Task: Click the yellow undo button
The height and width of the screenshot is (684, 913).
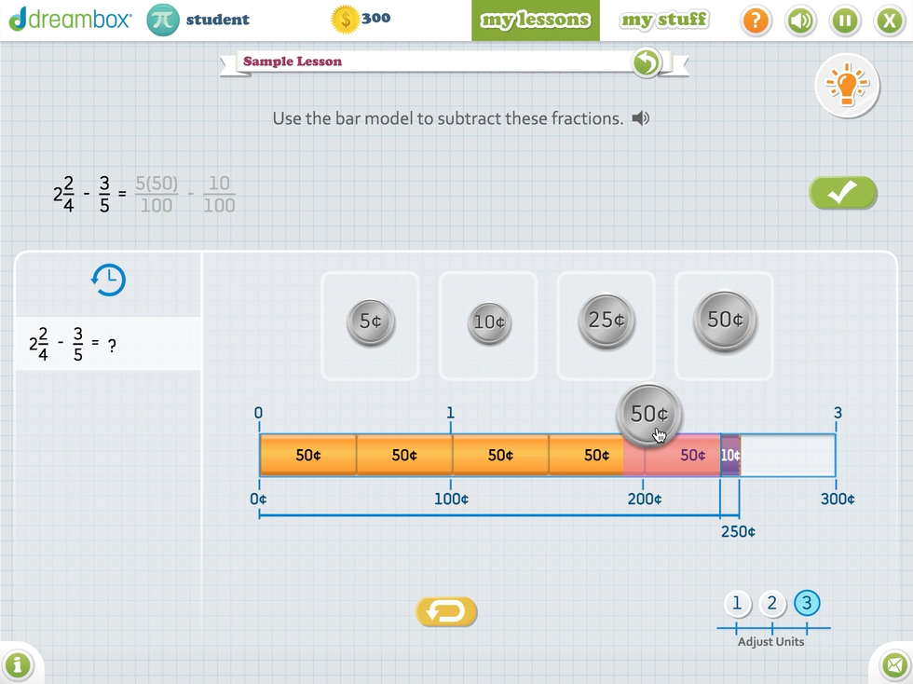Action: pos(446,611)
